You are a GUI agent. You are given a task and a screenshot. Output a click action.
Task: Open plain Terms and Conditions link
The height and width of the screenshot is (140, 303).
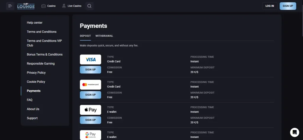click(41, 32)
